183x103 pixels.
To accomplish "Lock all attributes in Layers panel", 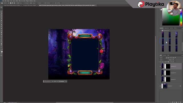I will click(x=168, y=62).
